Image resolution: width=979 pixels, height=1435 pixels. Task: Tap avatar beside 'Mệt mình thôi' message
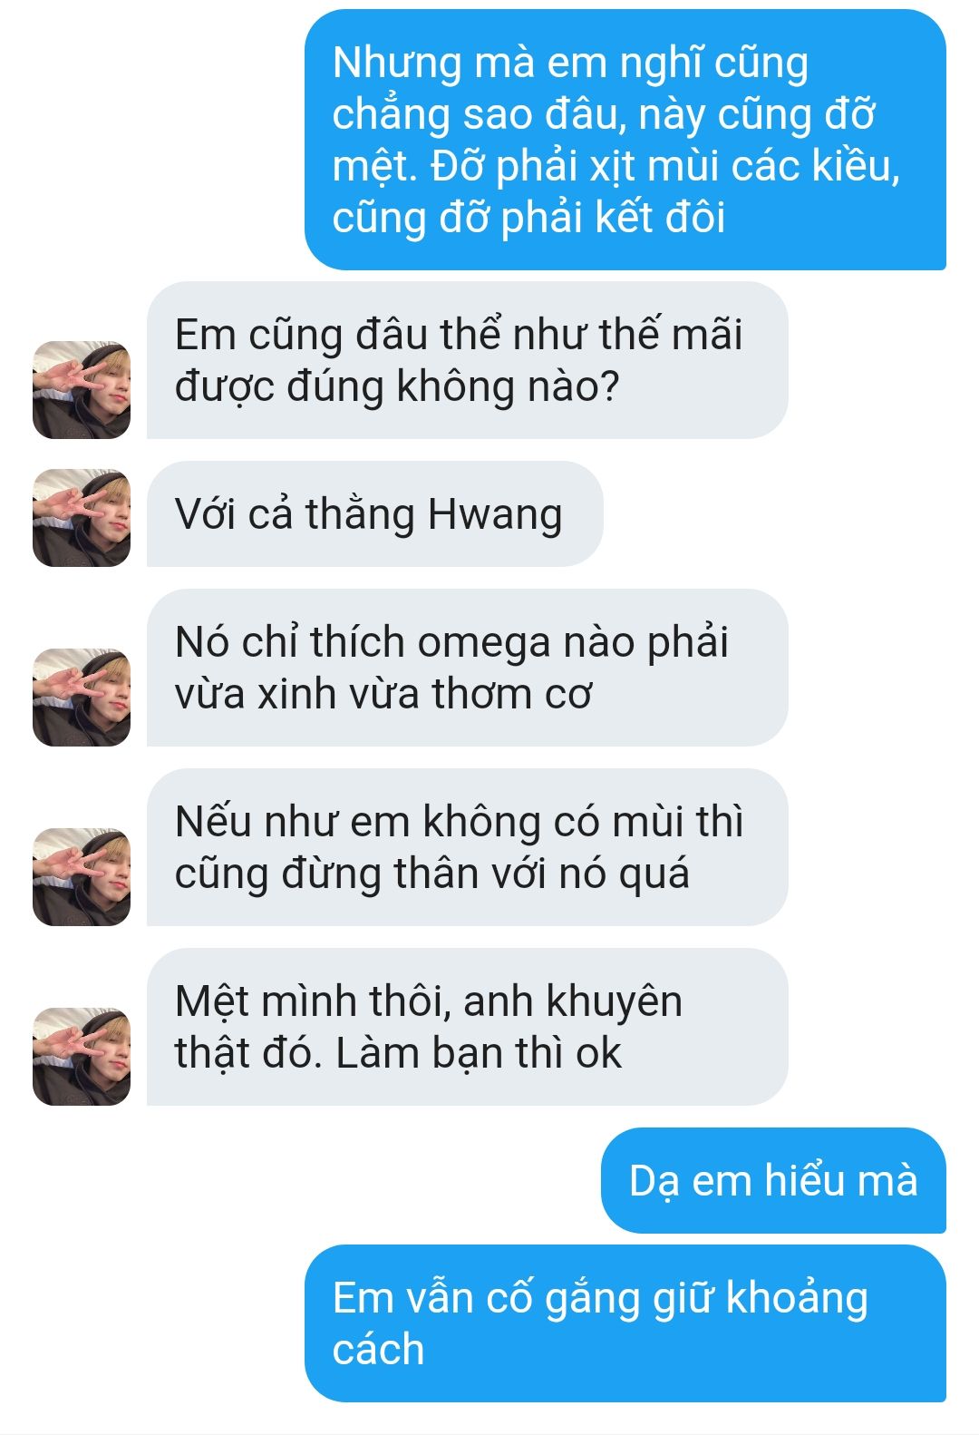point(82,1057)
